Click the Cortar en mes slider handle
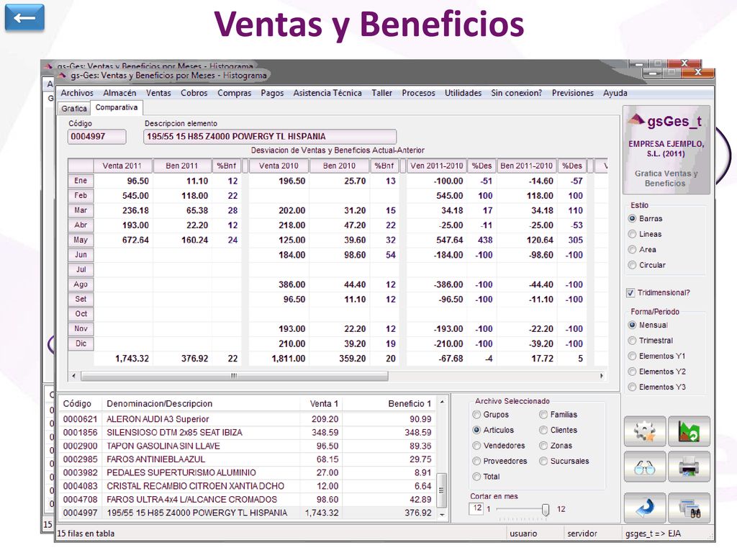Image resolution: width=737 pixels, height=553 pixels. point(546,510)
